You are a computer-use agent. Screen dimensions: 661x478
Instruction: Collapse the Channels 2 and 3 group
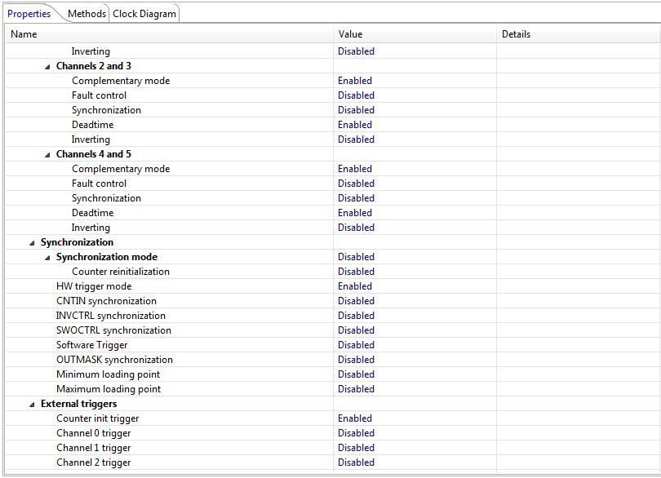pyautogui.click(x=47, y=67)
